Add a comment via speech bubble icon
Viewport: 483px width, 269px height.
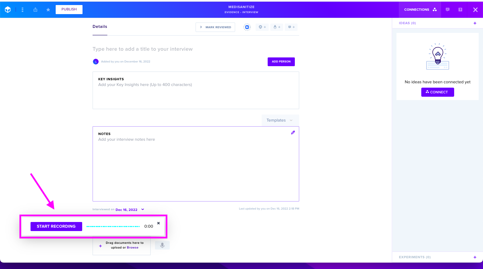(291, 27)
